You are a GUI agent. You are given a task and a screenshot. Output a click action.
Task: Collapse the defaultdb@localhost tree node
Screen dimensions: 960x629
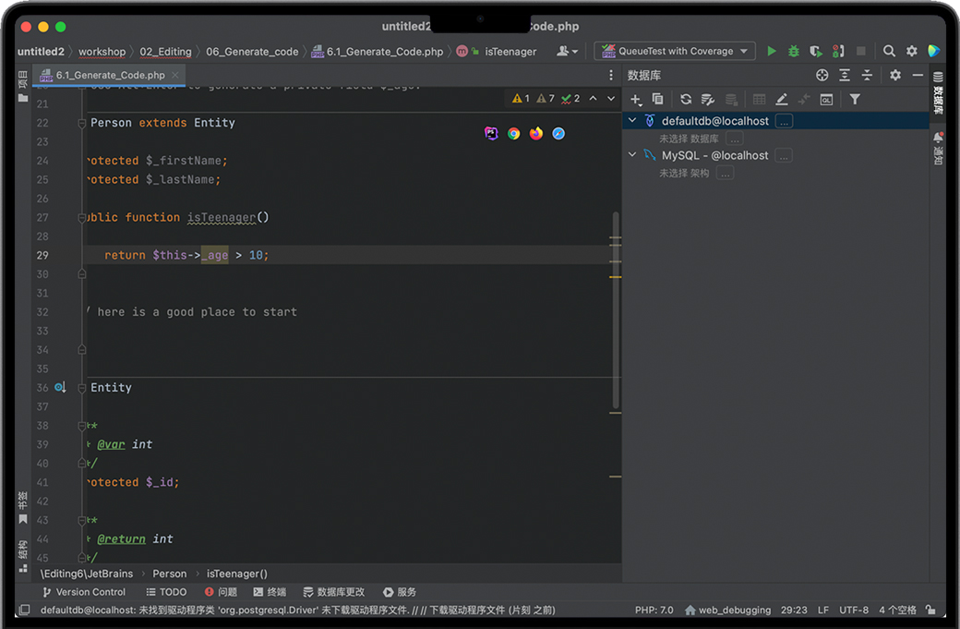(x=632, y=121)
